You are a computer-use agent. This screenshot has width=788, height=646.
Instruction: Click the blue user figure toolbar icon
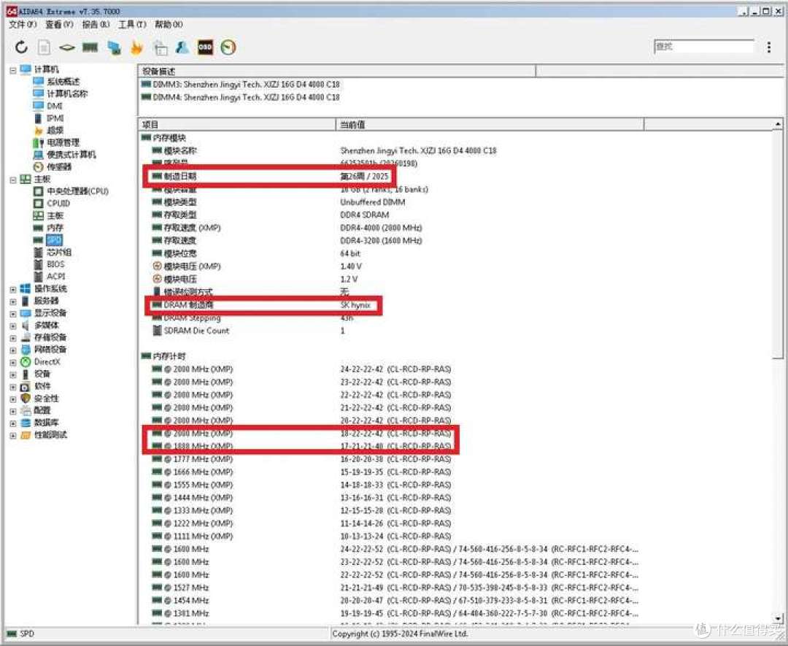(x=182, y=47)
